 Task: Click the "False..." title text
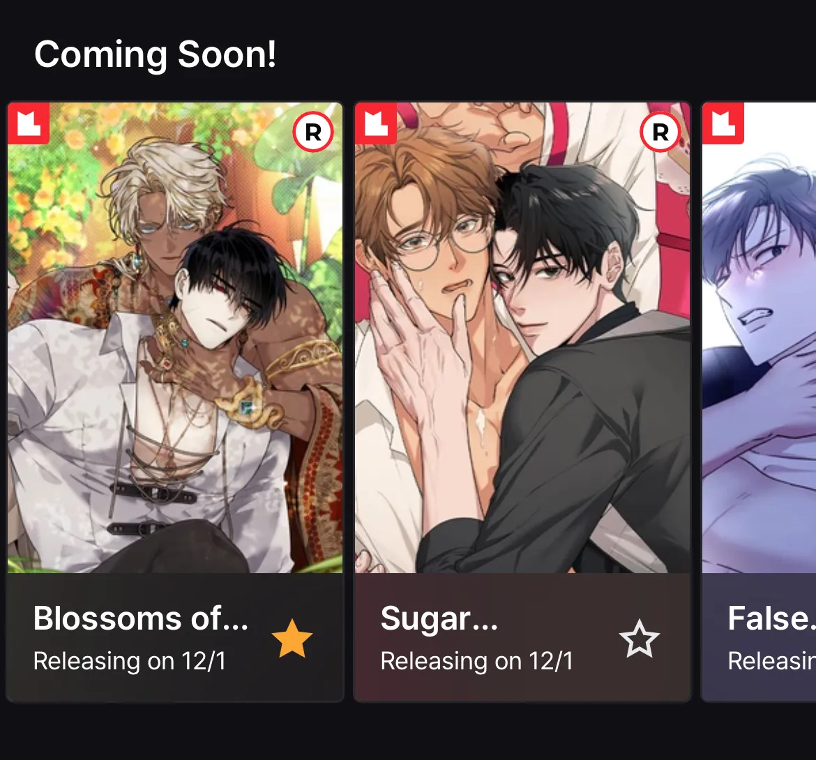(771, 618)
